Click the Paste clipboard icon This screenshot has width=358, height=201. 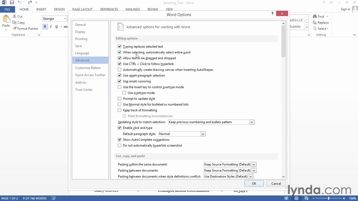(6, 20)
